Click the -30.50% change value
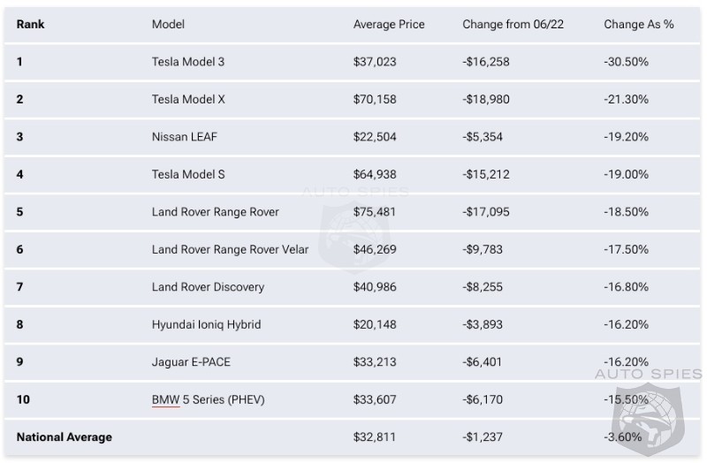Image resolution: width=707 pixels, height=463 pixels. point(626,62)
